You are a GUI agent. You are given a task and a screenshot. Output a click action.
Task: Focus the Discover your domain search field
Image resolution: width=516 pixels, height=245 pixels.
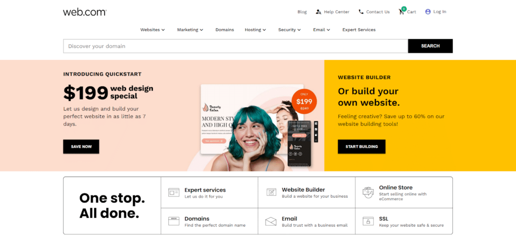236,46
